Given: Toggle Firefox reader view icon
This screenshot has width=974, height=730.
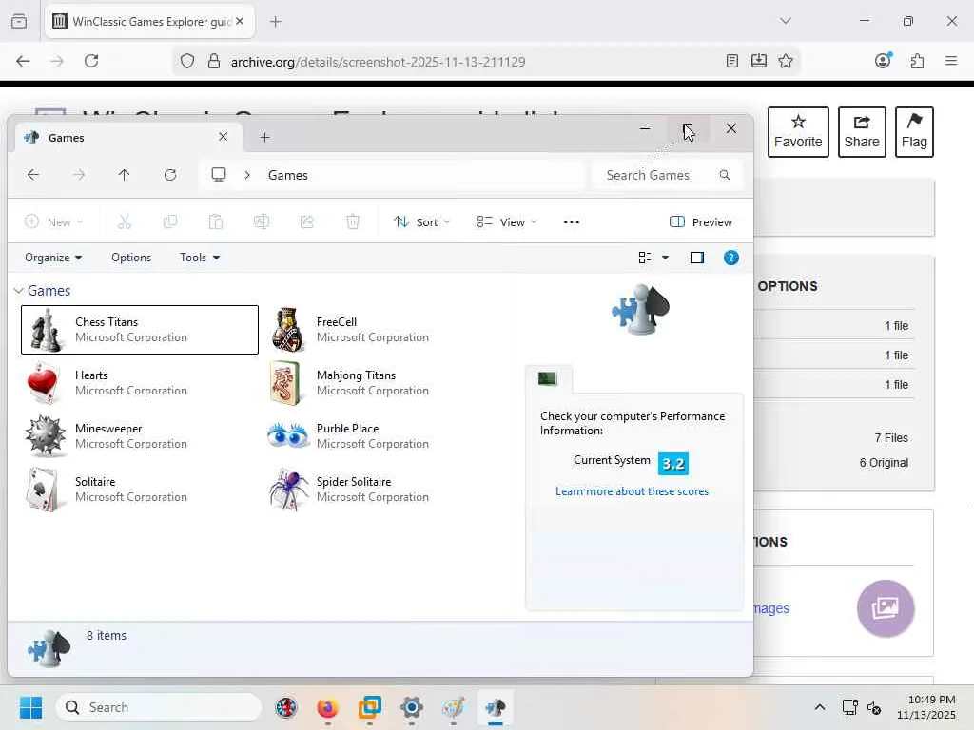Looking at the screenshot, I should point(731,61).
